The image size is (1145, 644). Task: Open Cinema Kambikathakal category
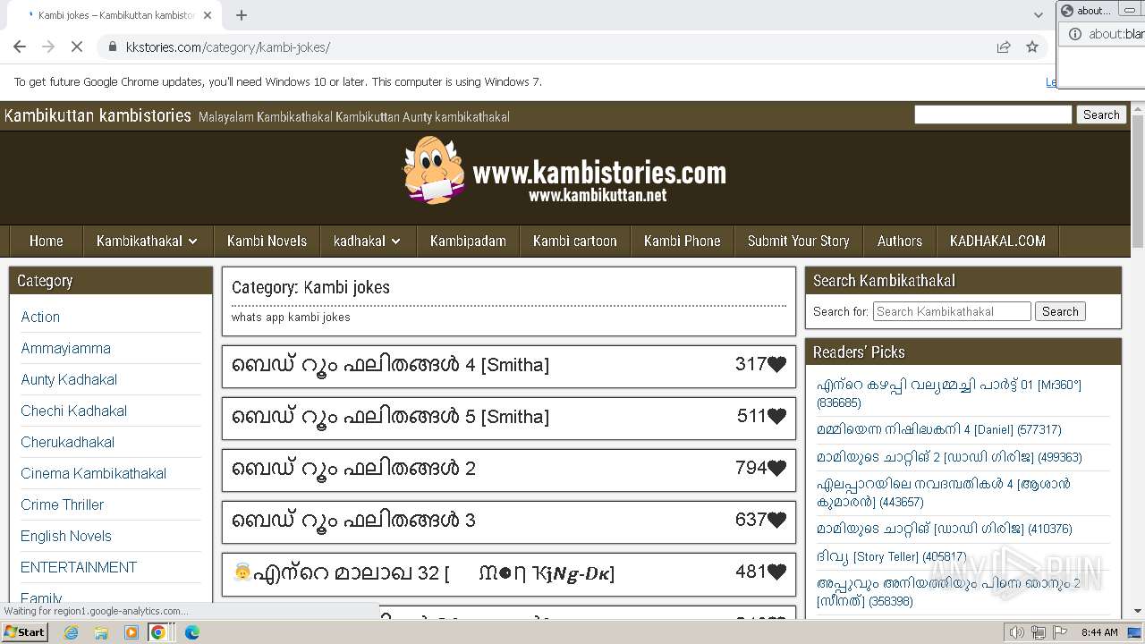(93, 473)
